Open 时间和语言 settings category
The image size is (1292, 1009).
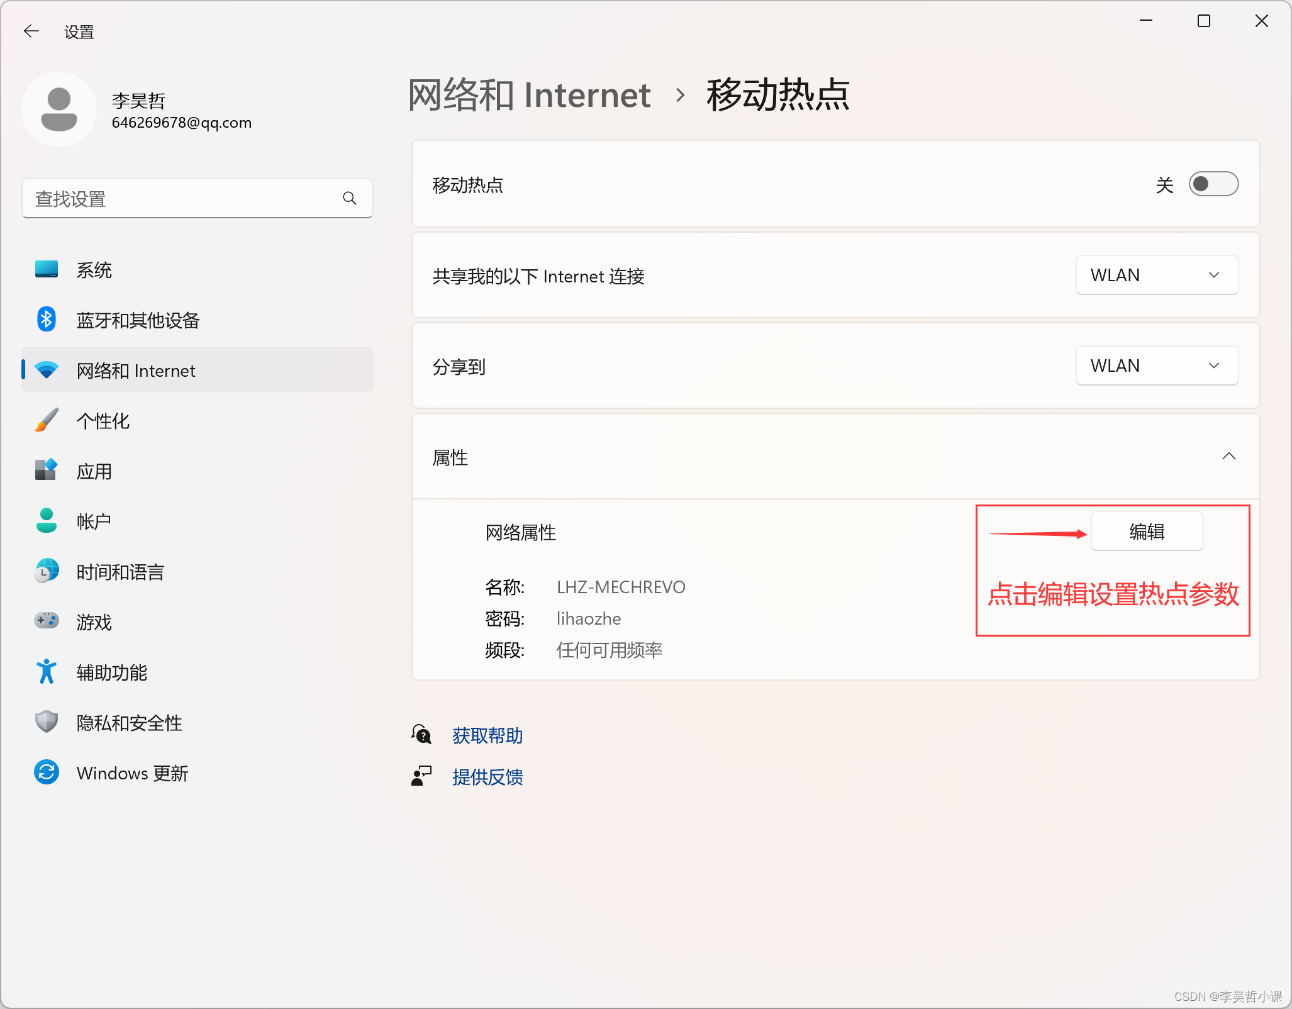click(120, 572)
